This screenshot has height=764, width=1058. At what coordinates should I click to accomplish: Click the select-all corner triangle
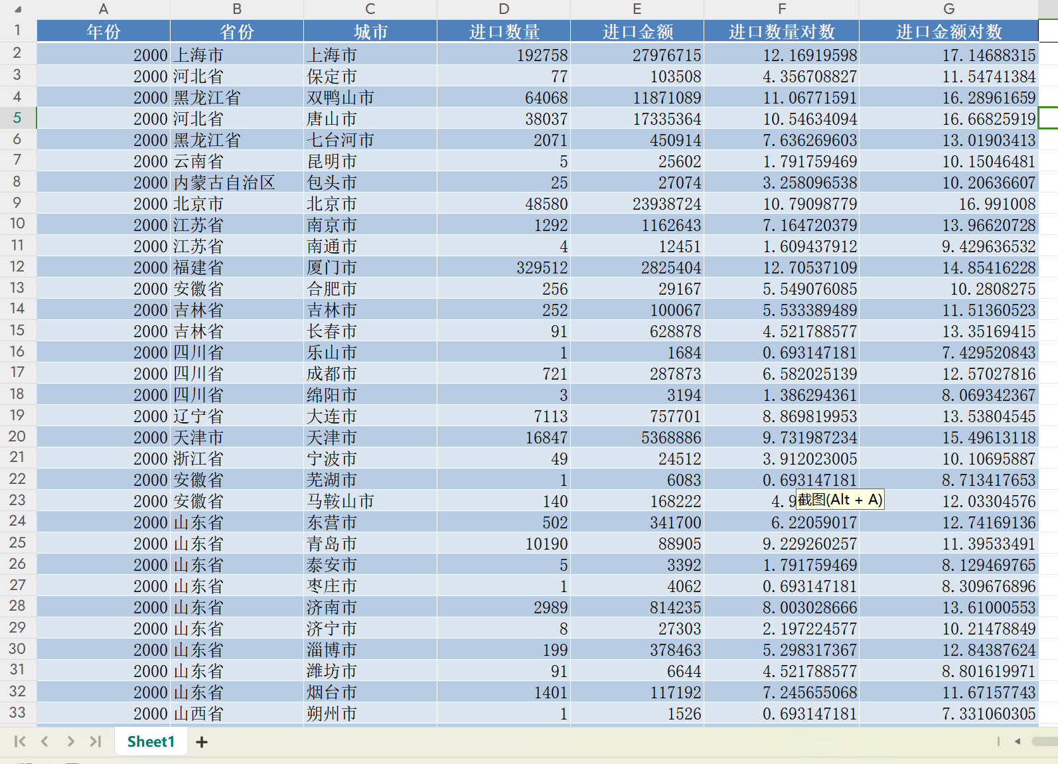click(x=18, y=9)
